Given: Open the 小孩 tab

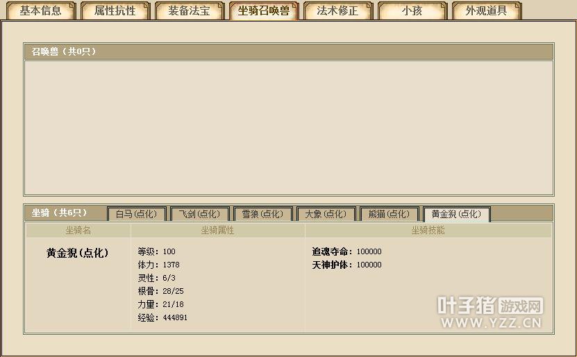Looking at the screenshot, I should pyautogui.click(x=412, y=11).
